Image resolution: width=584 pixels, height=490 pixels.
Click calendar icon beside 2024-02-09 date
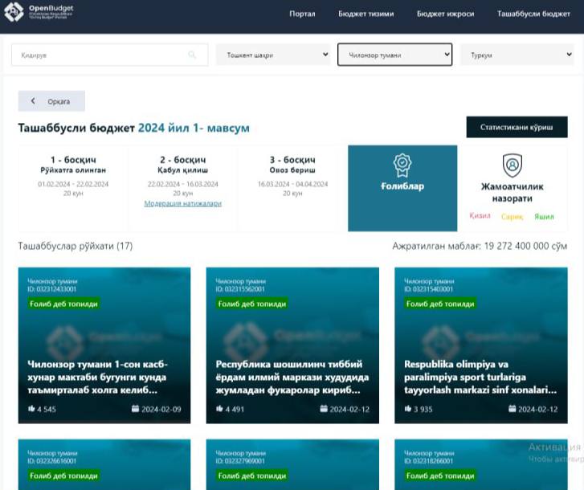coord(135,409)
